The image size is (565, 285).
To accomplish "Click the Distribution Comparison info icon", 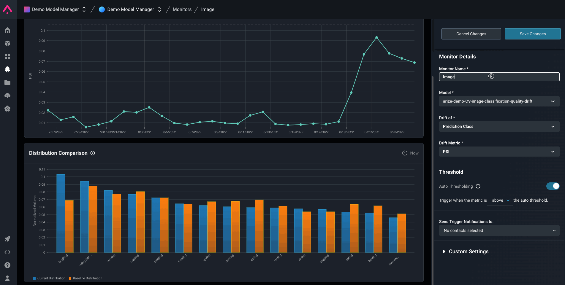I will point(93,153).
